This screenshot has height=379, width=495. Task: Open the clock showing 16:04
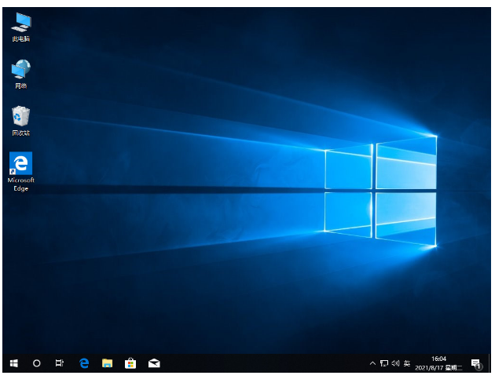pyautogui.click(x=438, y=359)
